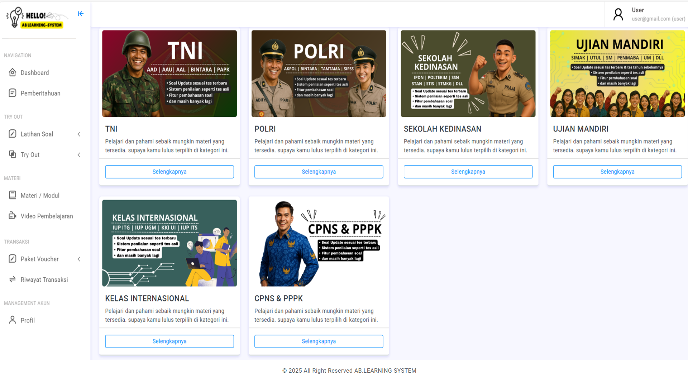Open the Video Pembelajaran camera icon
This screenshot has width=688, height=387.
click(13, 216)
